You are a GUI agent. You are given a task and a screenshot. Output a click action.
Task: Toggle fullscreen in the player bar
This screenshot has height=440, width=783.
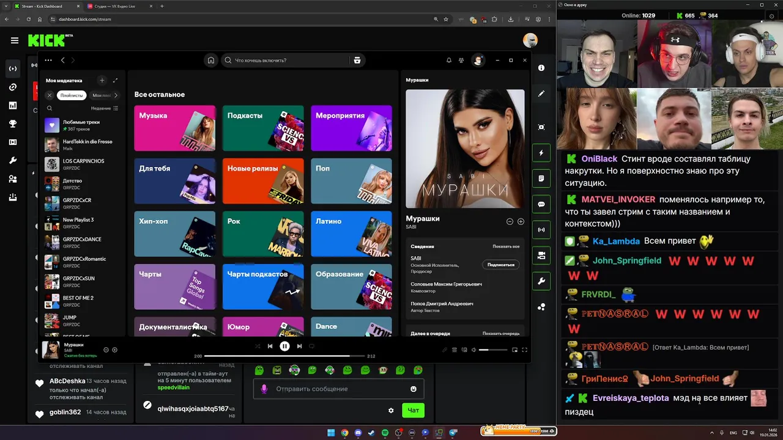click(524, 350)
